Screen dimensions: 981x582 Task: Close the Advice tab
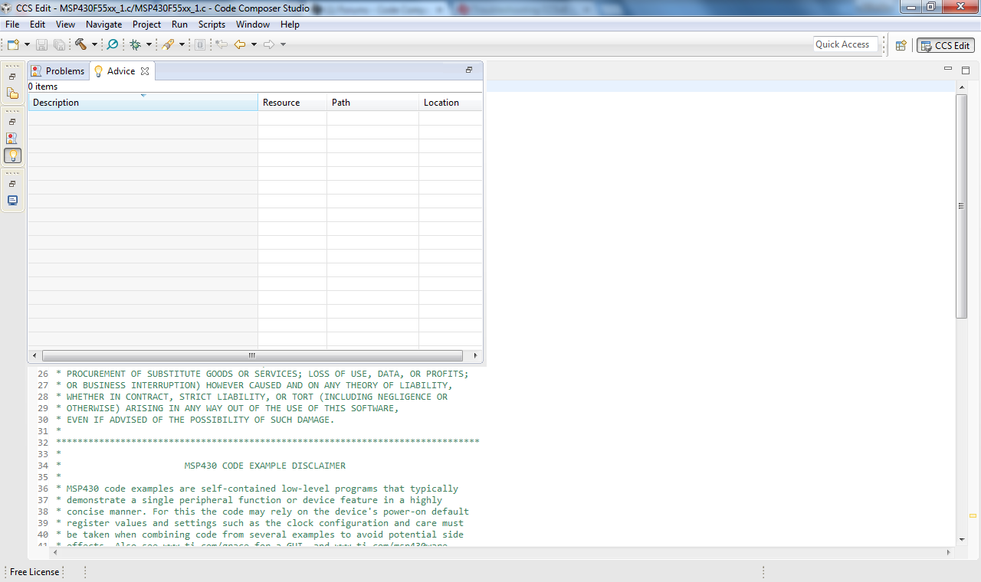[145, 71]
